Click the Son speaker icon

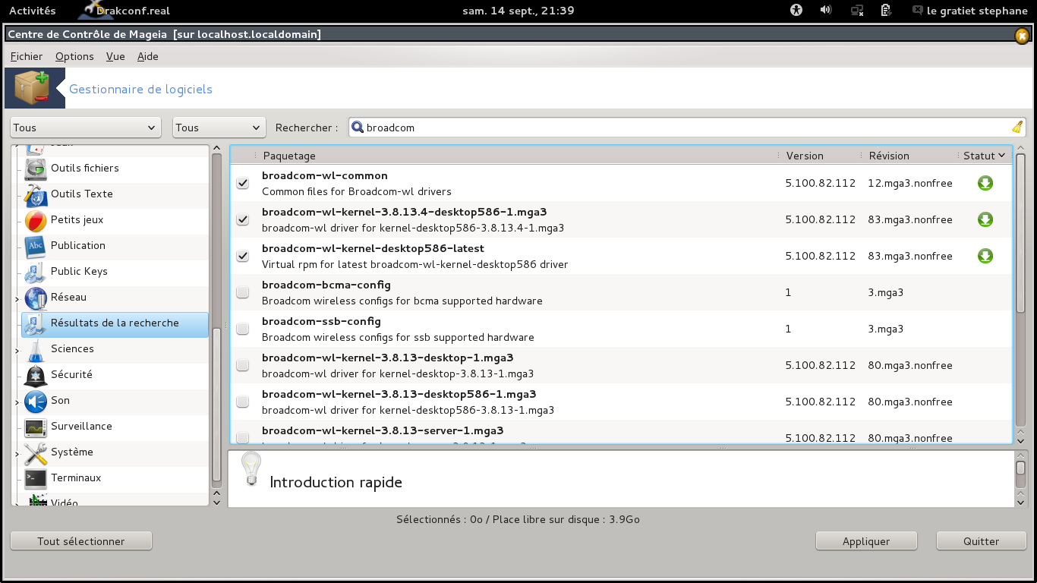[x=36, y=401]
